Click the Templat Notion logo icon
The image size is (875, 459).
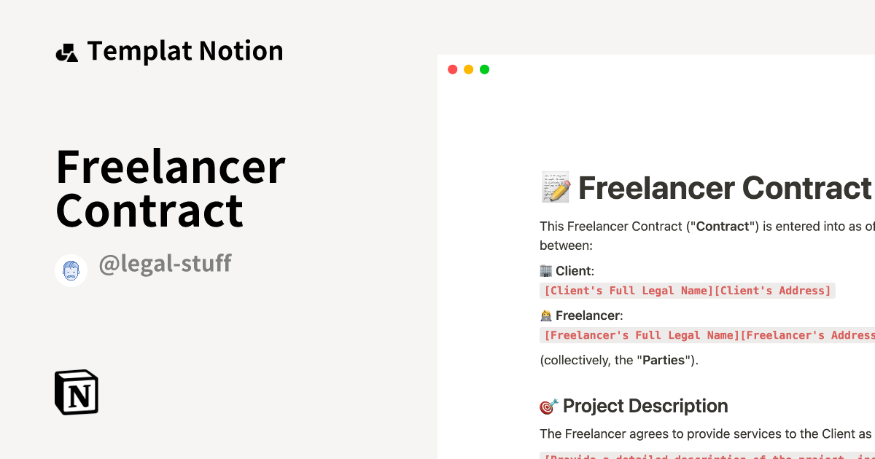[x=67, y=51]
